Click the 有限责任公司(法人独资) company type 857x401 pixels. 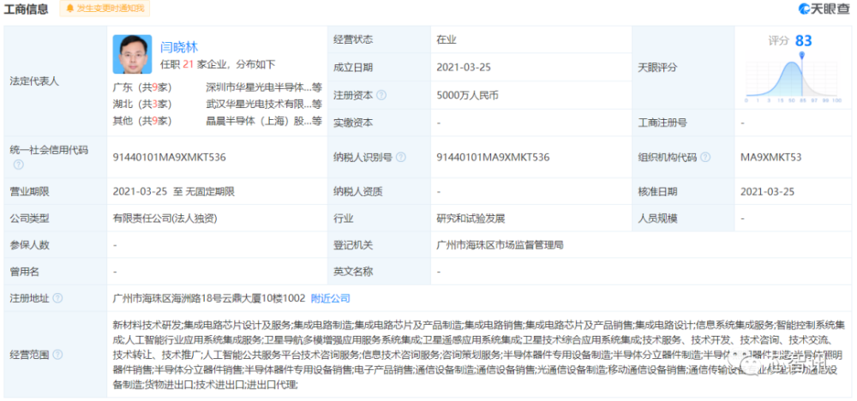[165, 219]
